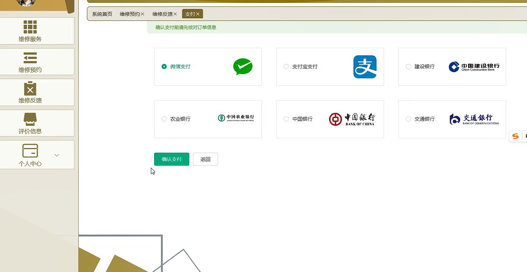The image size is (527, 272).
Task: Select 支付宝支付 payment option
Action: (286, 66)
